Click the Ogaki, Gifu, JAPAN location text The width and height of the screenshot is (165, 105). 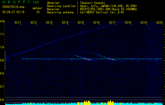108,6
